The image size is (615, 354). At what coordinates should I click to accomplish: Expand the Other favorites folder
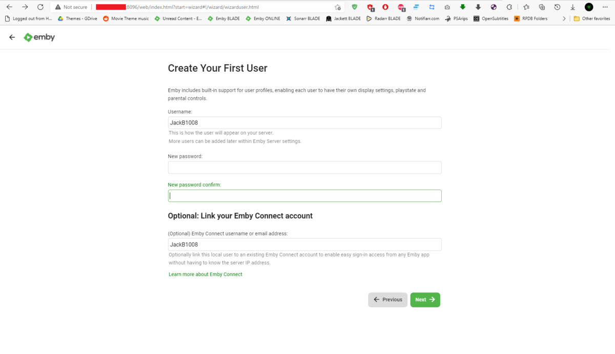[x=592, y=18]
